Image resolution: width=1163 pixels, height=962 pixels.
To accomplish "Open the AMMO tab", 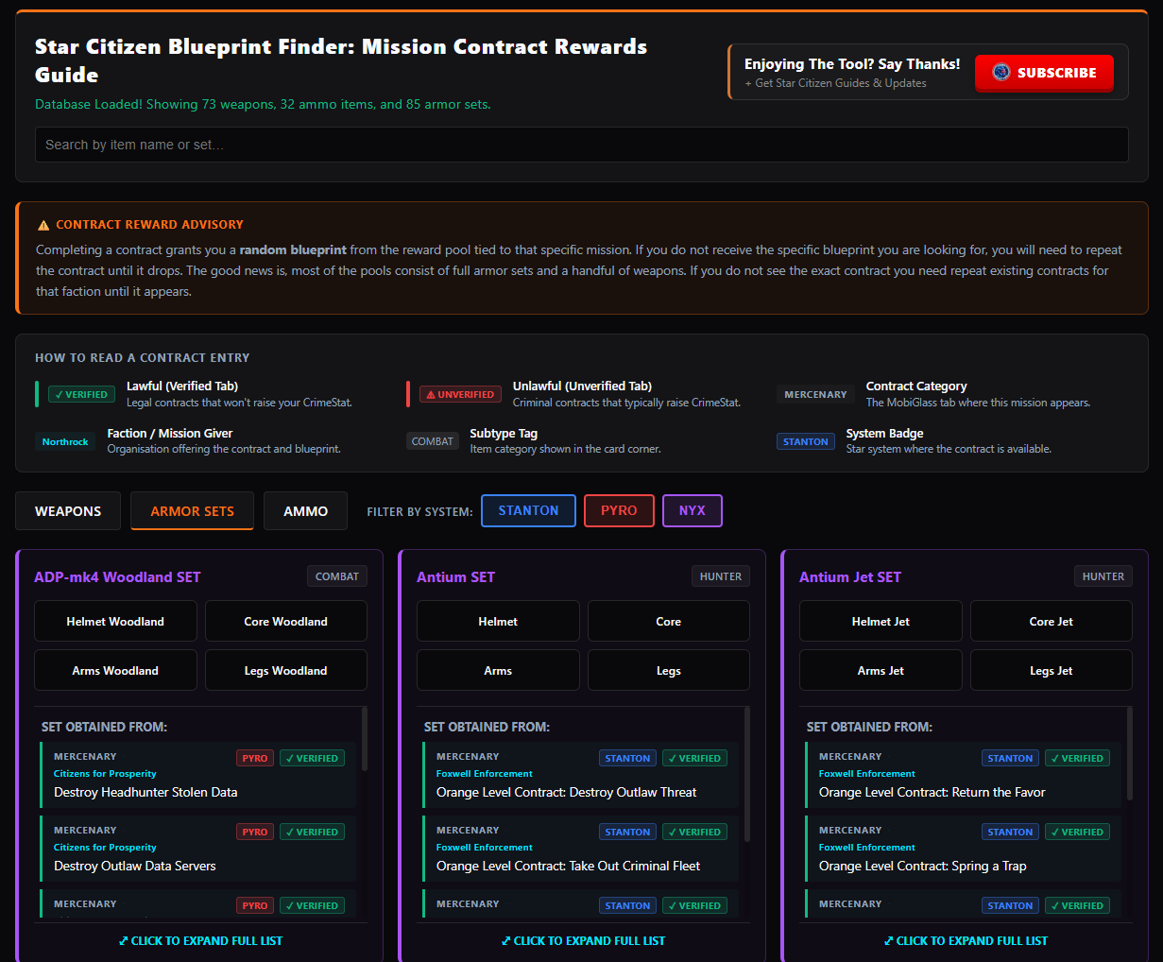I will (305, 511).
